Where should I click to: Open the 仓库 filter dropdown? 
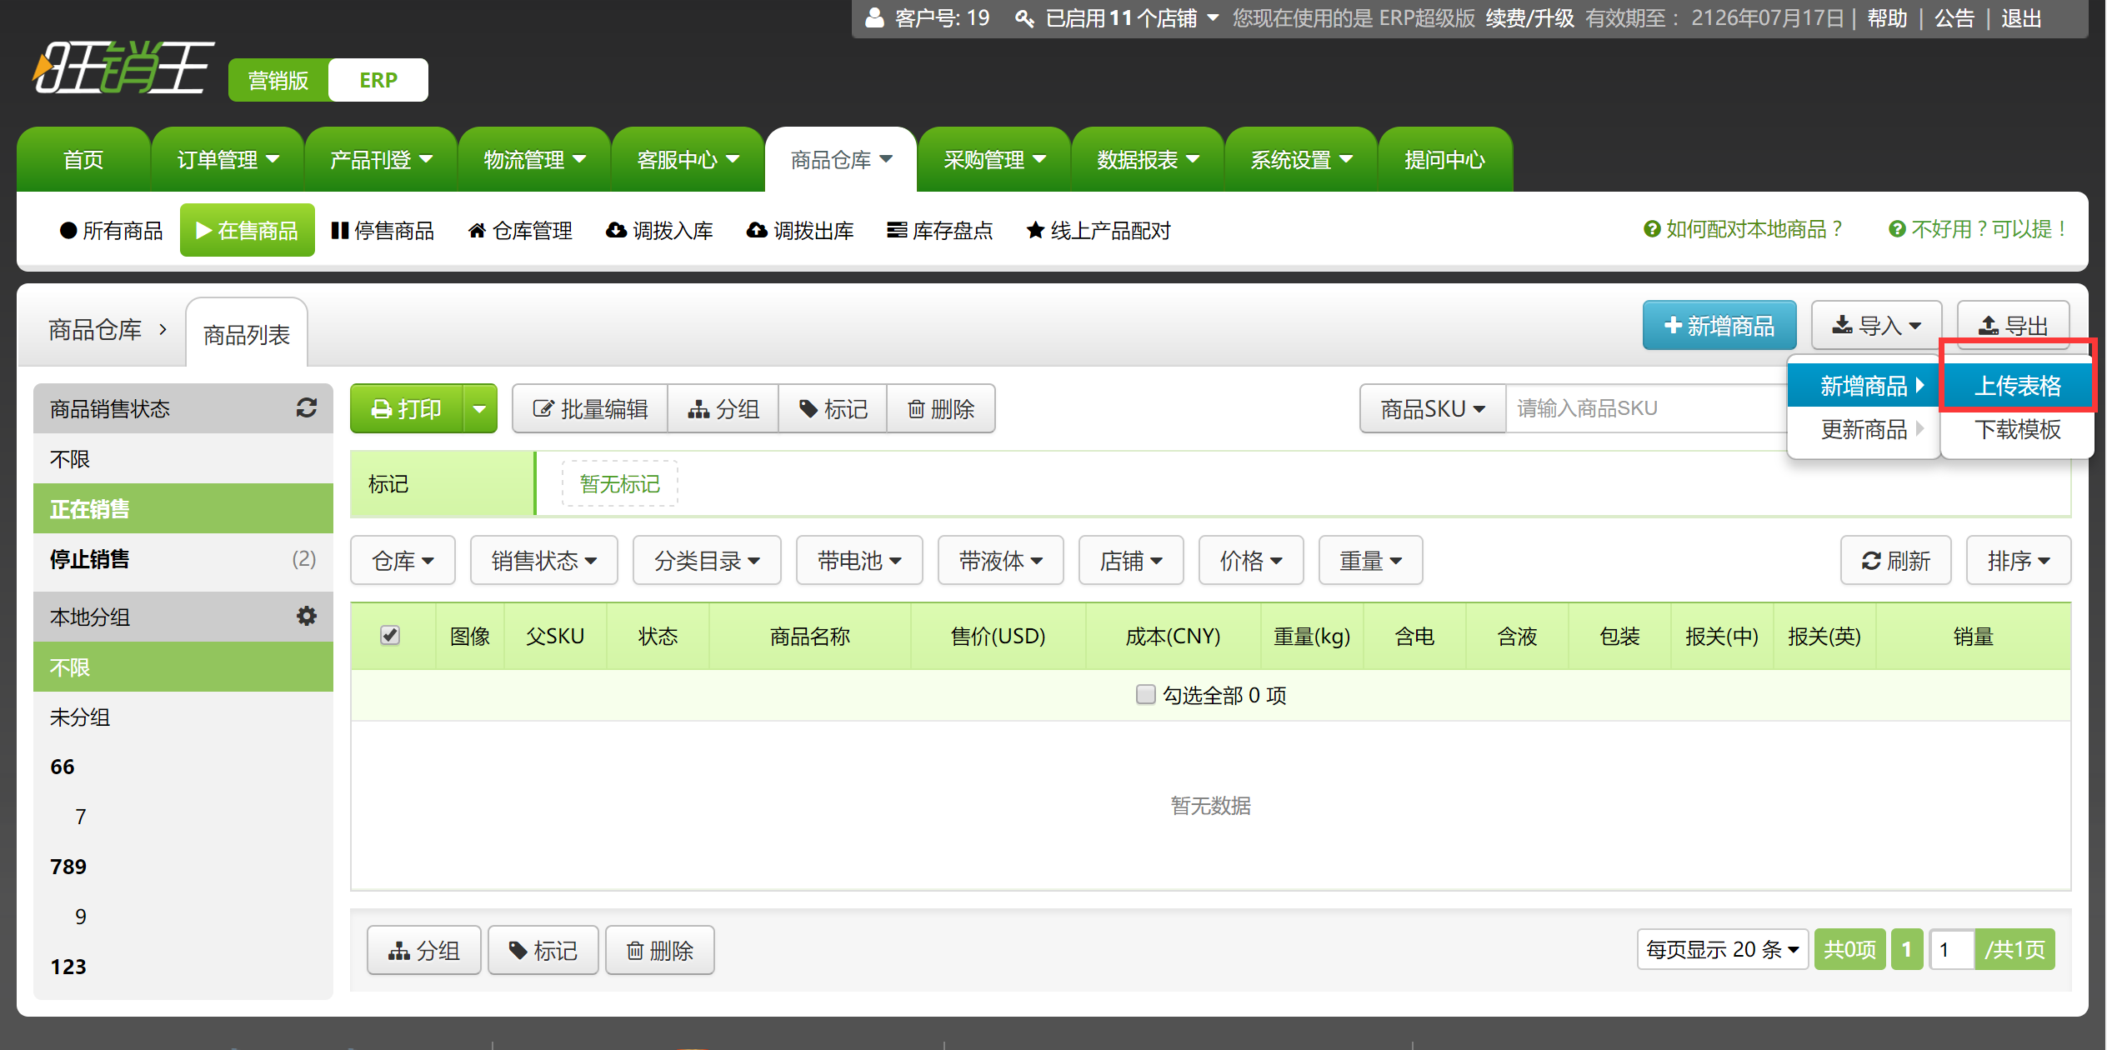tap(403, 561)
